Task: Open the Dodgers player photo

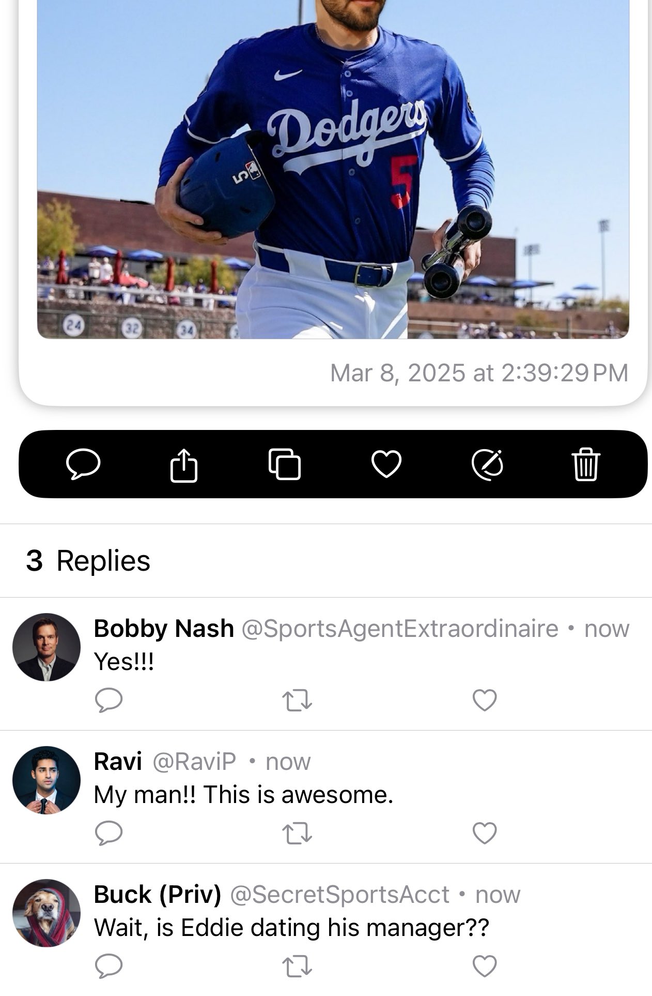Action: point(333,169)
